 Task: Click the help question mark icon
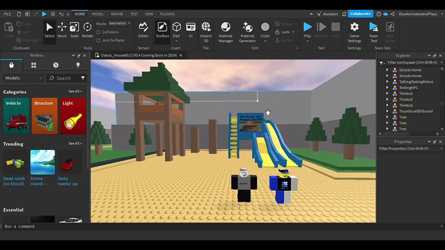click(x=379, y=14)
